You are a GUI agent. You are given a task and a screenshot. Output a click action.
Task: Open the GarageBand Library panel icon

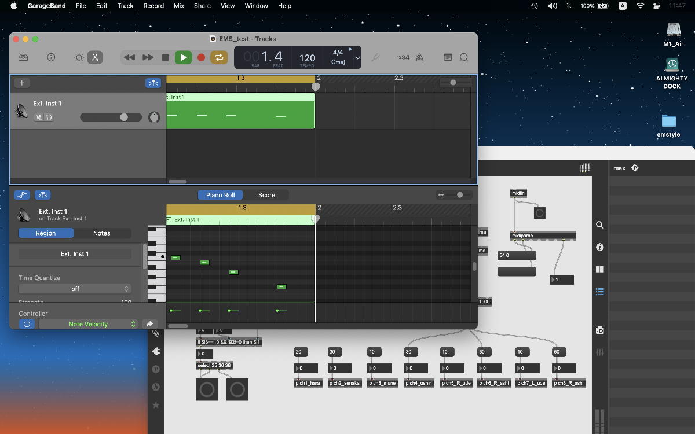(x=23, y=57)
